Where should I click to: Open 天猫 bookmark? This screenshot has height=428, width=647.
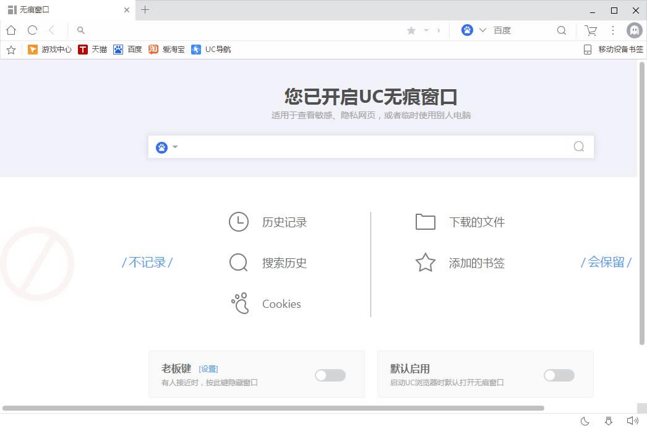point(93,50)
